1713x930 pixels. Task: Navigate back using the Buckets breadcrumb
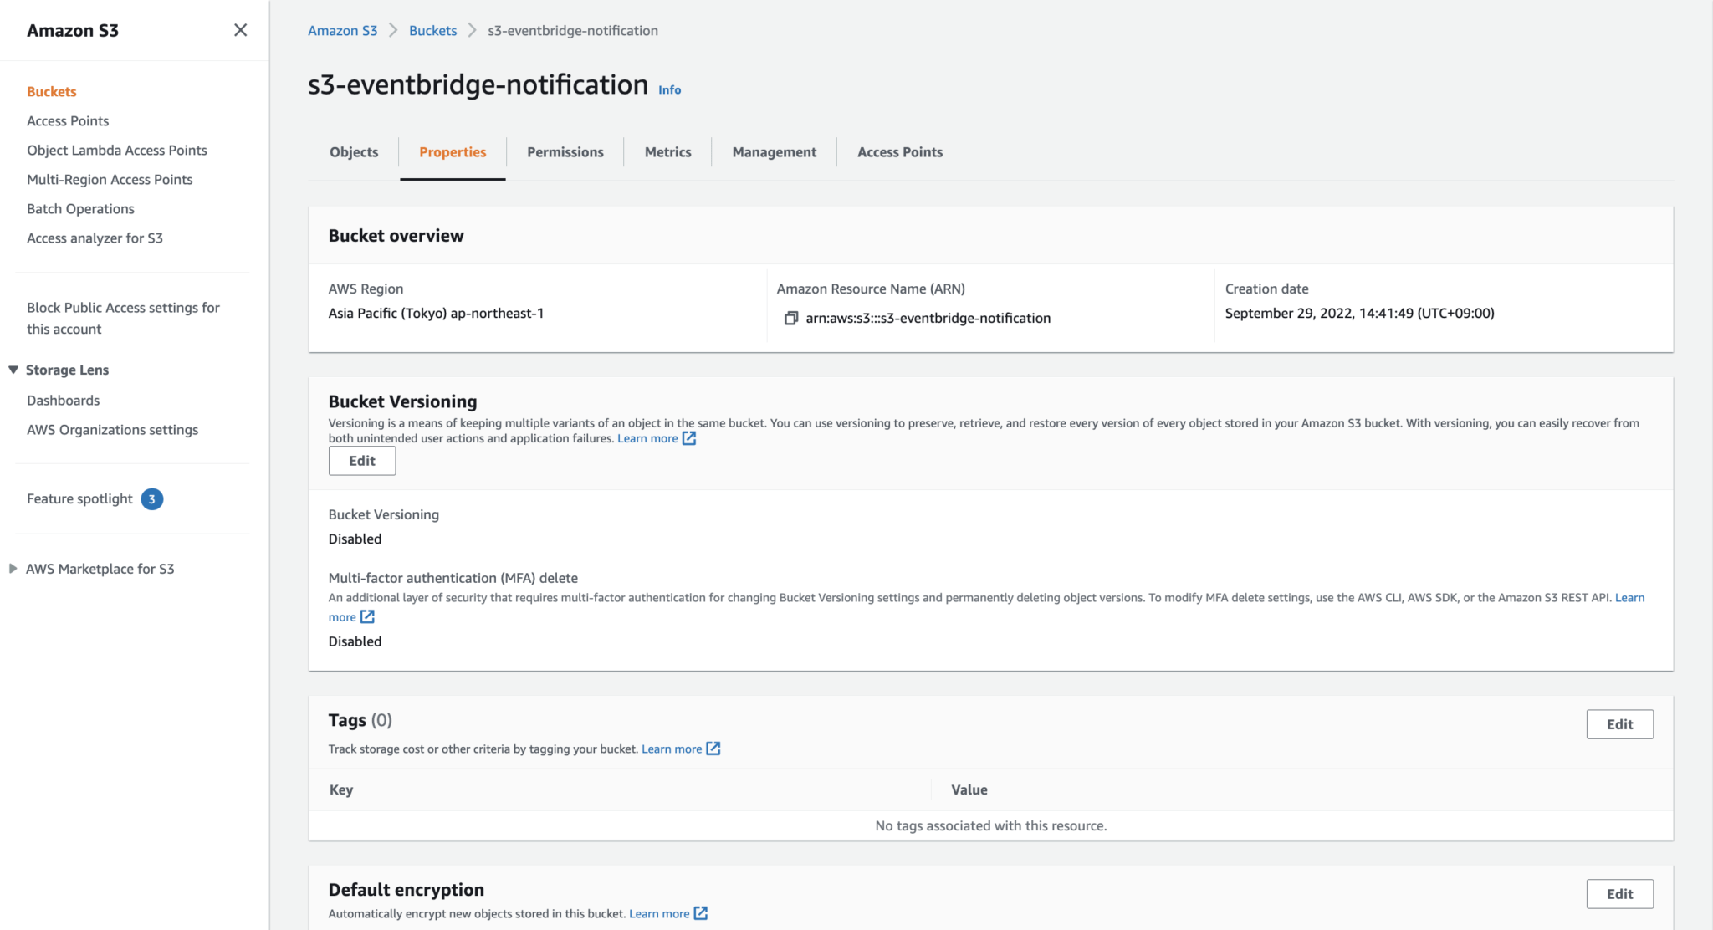coord(432,30)
